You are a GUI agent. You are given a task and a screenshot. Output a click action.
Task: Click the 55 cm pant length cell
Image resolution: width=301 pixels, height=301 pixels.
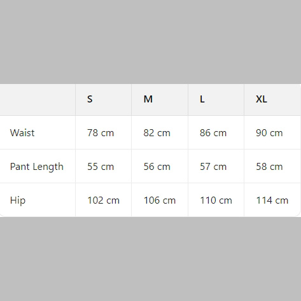(x=103, y=166)
